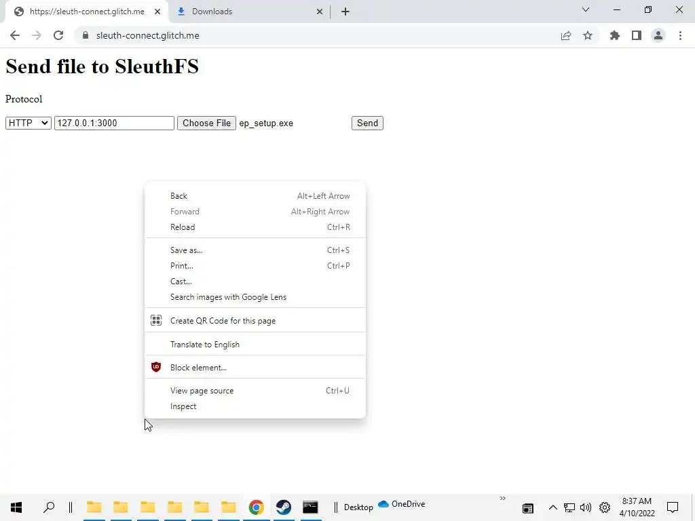
Task: Select View page source
Action: point(255,390)
